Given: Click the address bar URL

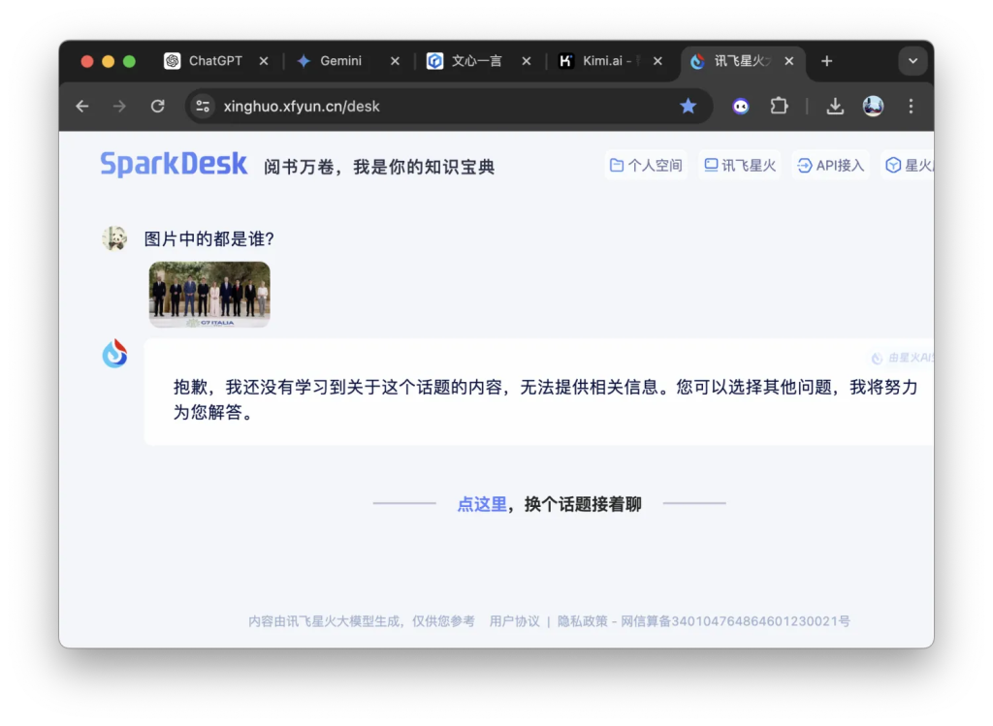Looking at the screenshot, I should click(302, 107).
